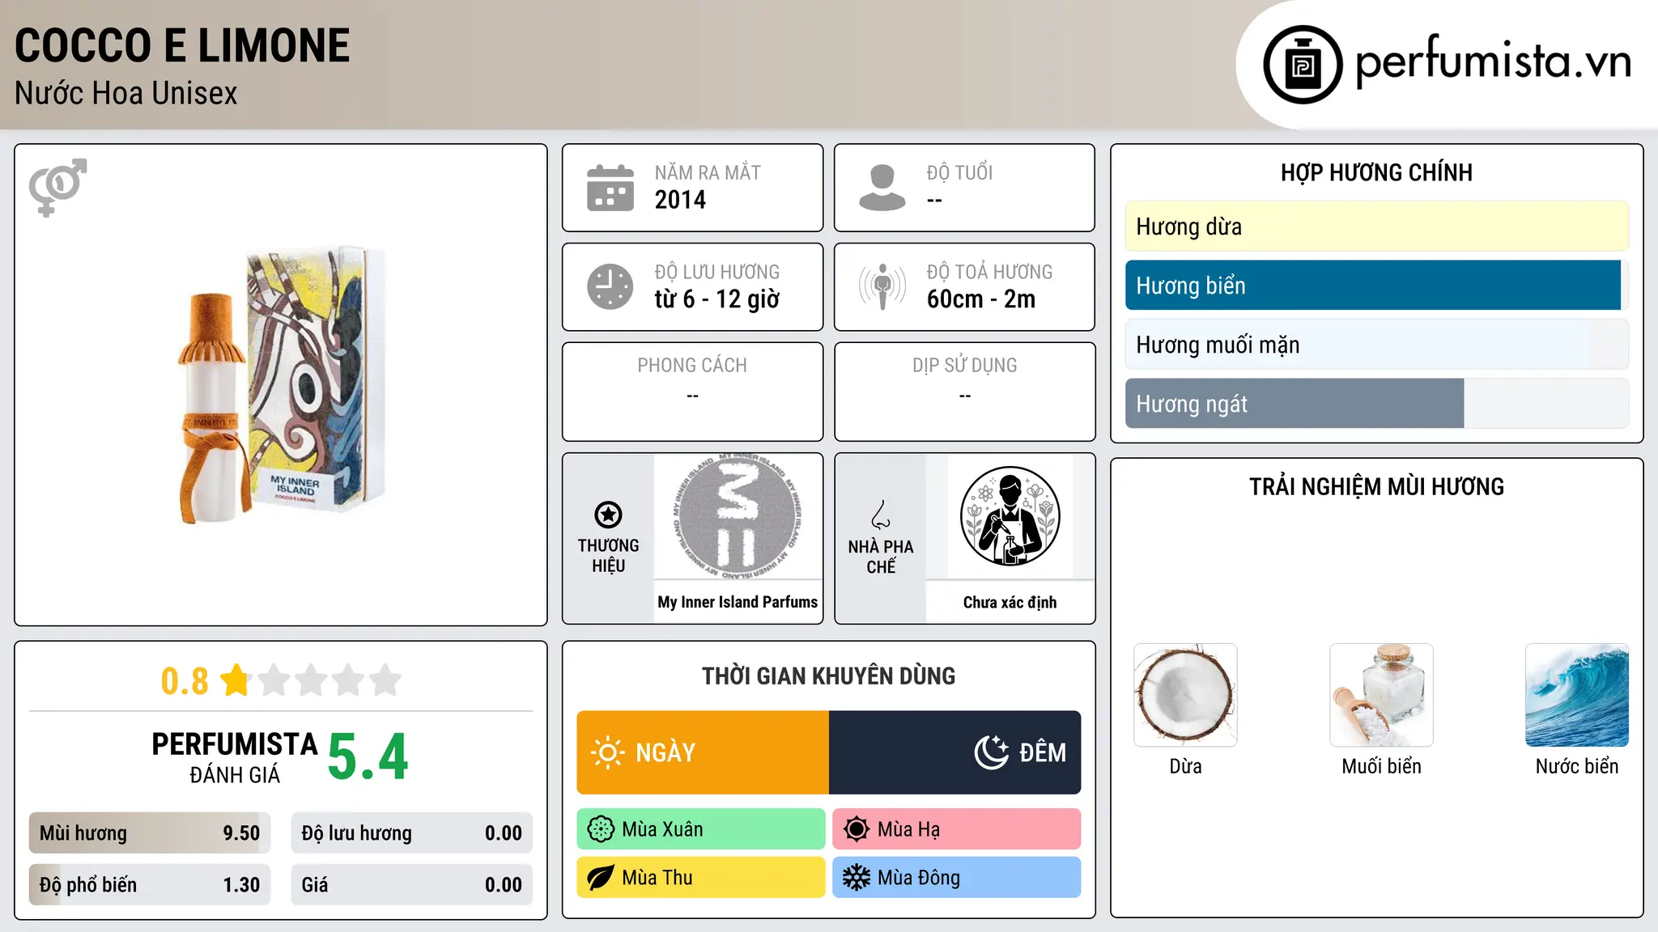The width and height of the screenshot is (1658, 932).
Task: Click the PERFUMISTA ĐÁNH GIÁ label
Action: [x=235, y=757]
